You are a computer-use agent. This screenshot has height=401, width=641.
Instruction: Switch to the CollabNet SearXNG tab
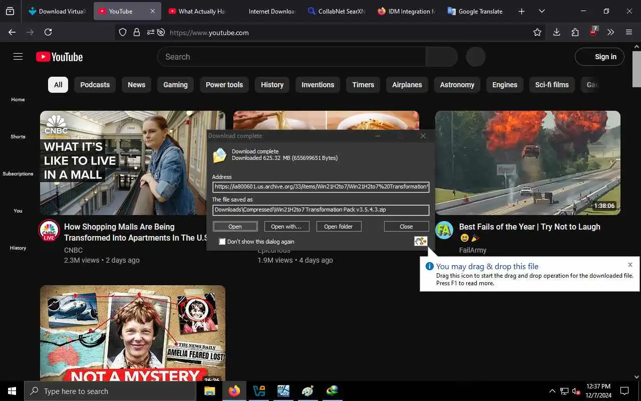pos(337,11)
